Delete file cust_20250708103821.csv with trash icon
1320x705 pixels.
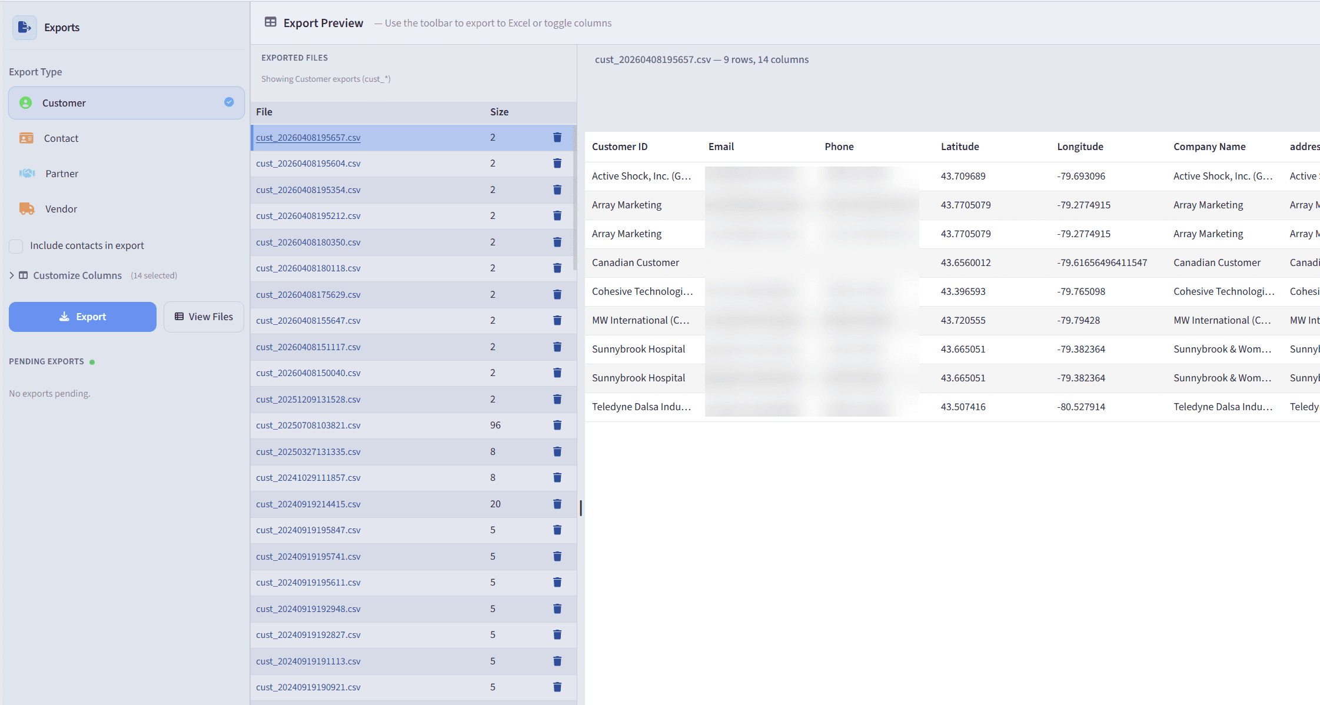[x=557, y=425]
